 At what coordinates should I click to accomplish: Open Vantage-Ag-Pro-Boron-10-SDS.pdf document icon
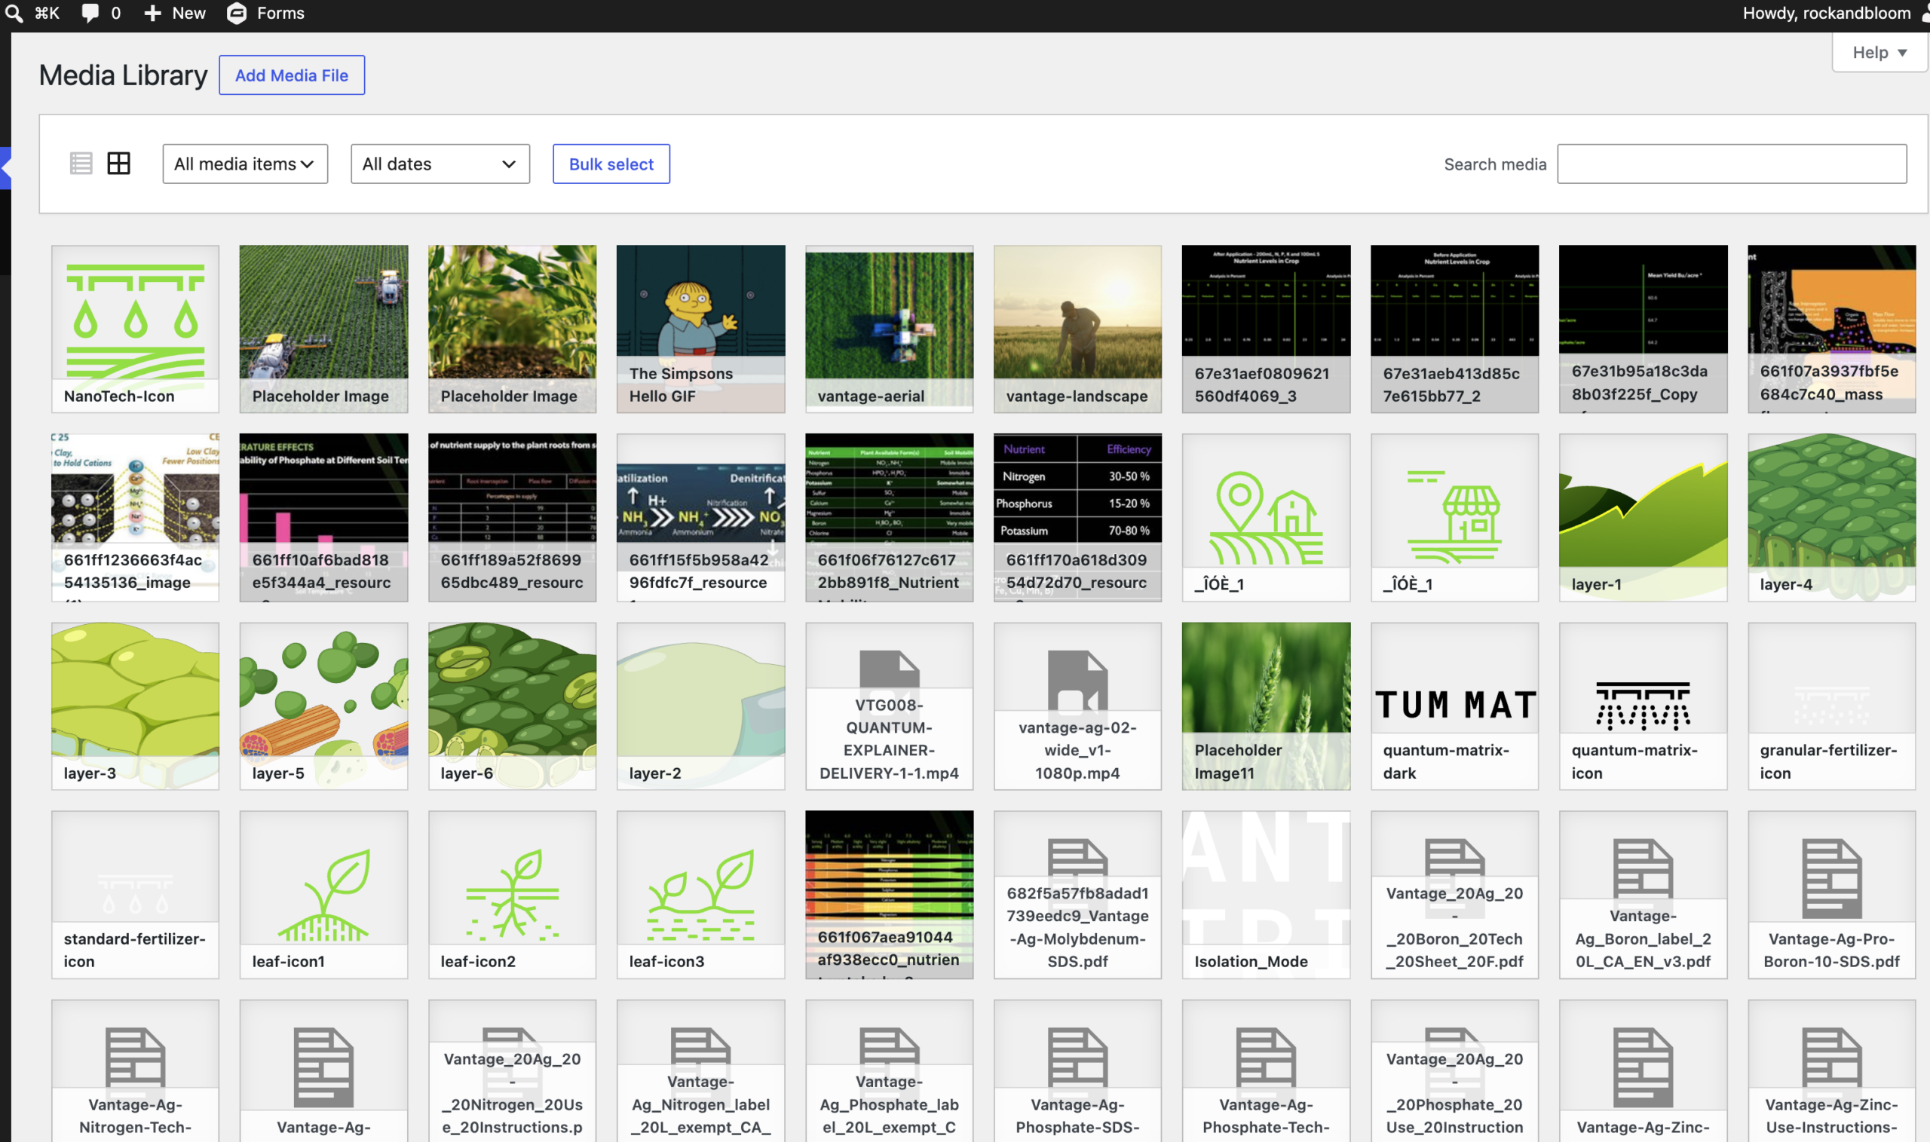coord(1831,879)
